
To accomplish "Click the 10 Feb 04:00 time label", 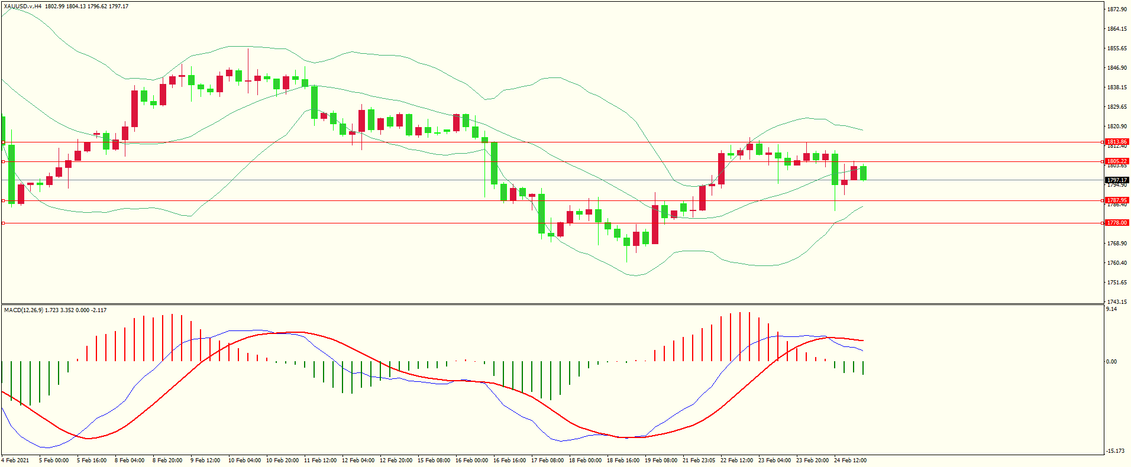I will click(x=244, y=460).
